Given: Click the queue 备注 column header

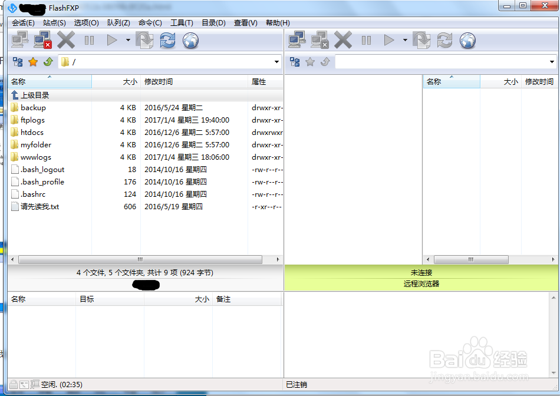Looking at the screenshot, I should click(x=247, y=299).
